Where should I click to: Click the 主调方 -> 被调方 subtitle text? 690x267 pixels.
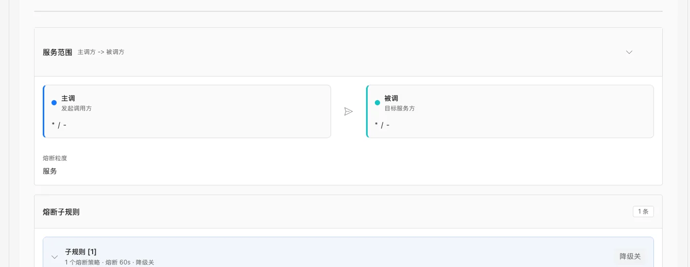[x=101, y=52]
